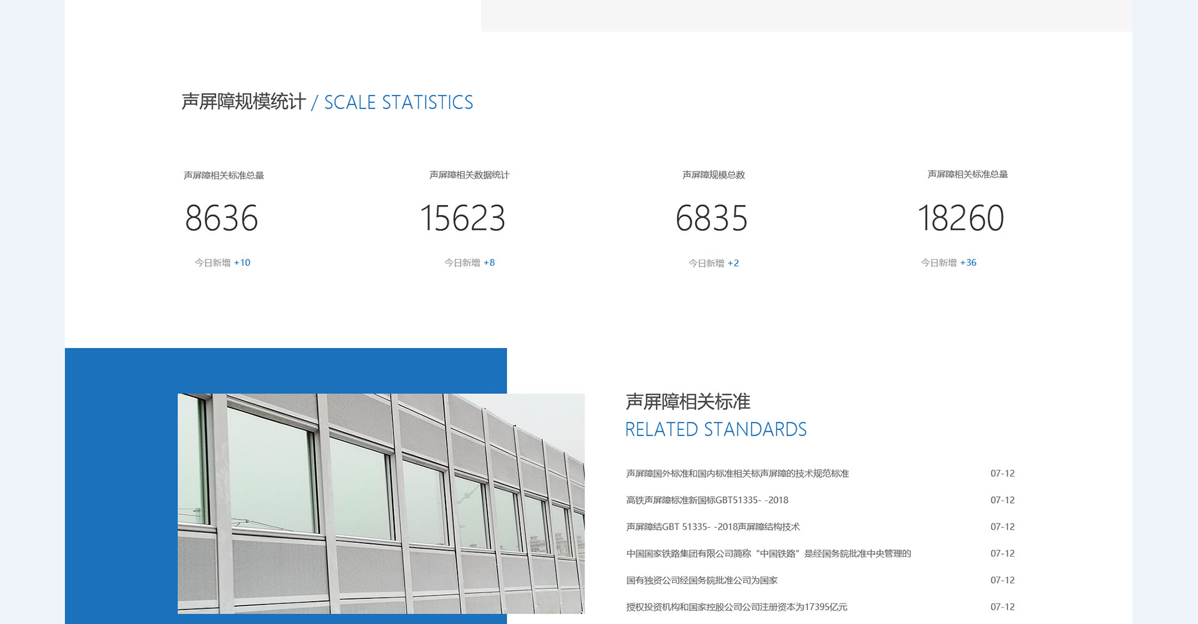Select the 6835 scale total number

711,218
